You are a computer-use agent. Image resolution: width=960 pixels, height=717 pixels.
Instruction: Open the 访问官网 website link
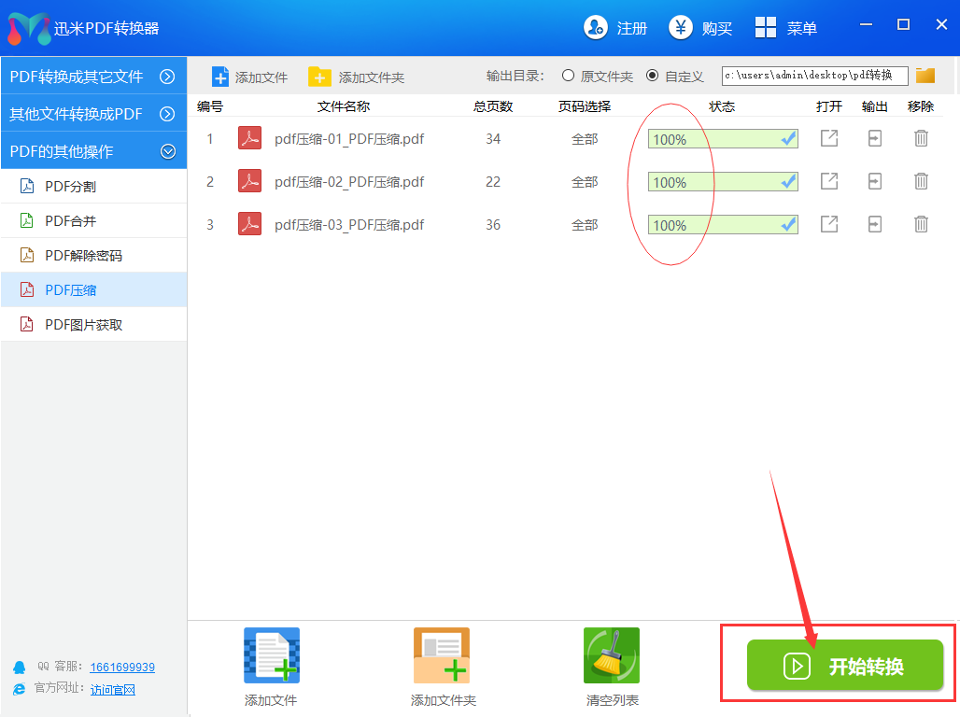pos(113,690)
